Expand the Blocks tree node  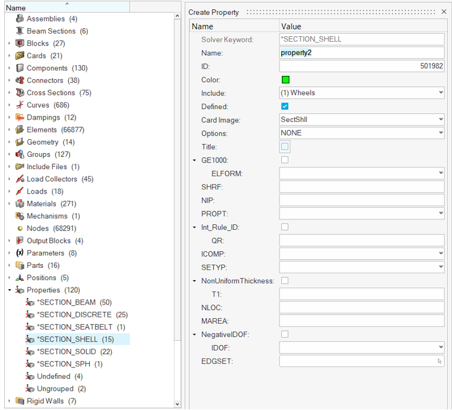9,44
